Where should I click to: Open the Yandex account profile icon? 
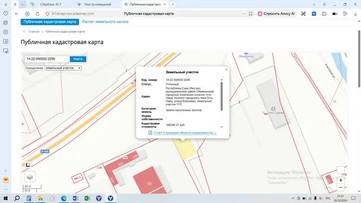click(27, 14)
